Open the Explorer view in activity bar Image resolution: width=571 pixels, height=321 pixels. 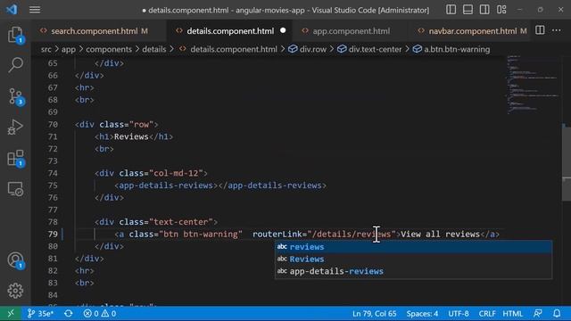point(15,35)
